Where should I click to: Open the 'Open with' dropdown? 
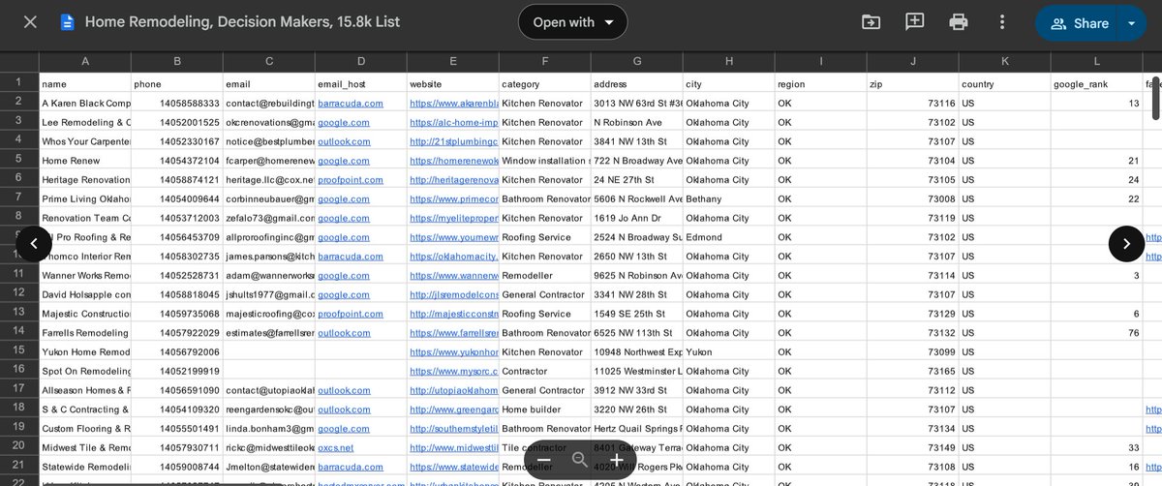pyautogui.click(x=573, y=22)
